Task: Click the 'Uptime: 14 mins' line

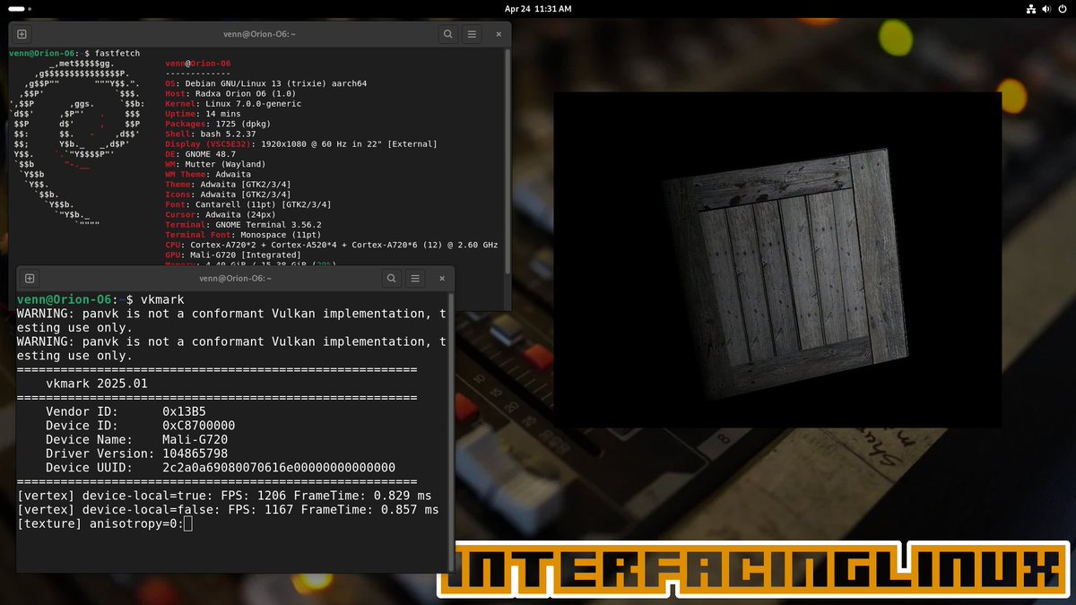Action: 204,114
